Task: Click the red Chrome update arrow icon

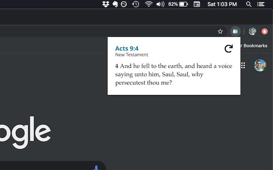Action: point(264,31)
